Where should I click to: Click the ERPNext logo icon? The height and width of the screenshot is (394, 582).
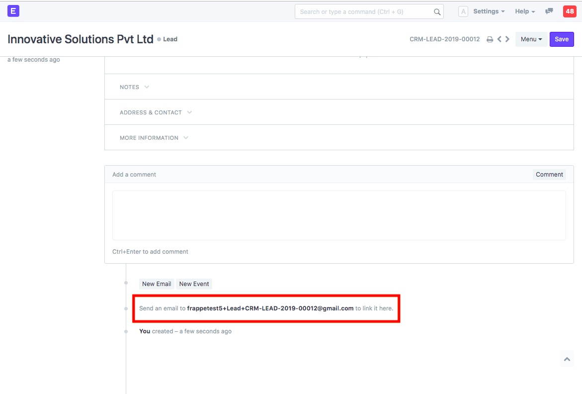(13, 10)
